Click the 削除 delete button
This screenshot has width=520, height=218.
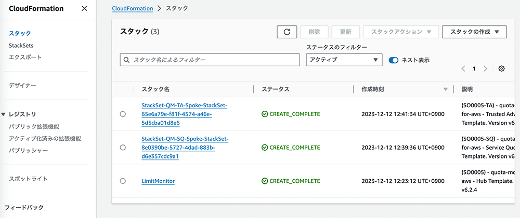(314, 32)
